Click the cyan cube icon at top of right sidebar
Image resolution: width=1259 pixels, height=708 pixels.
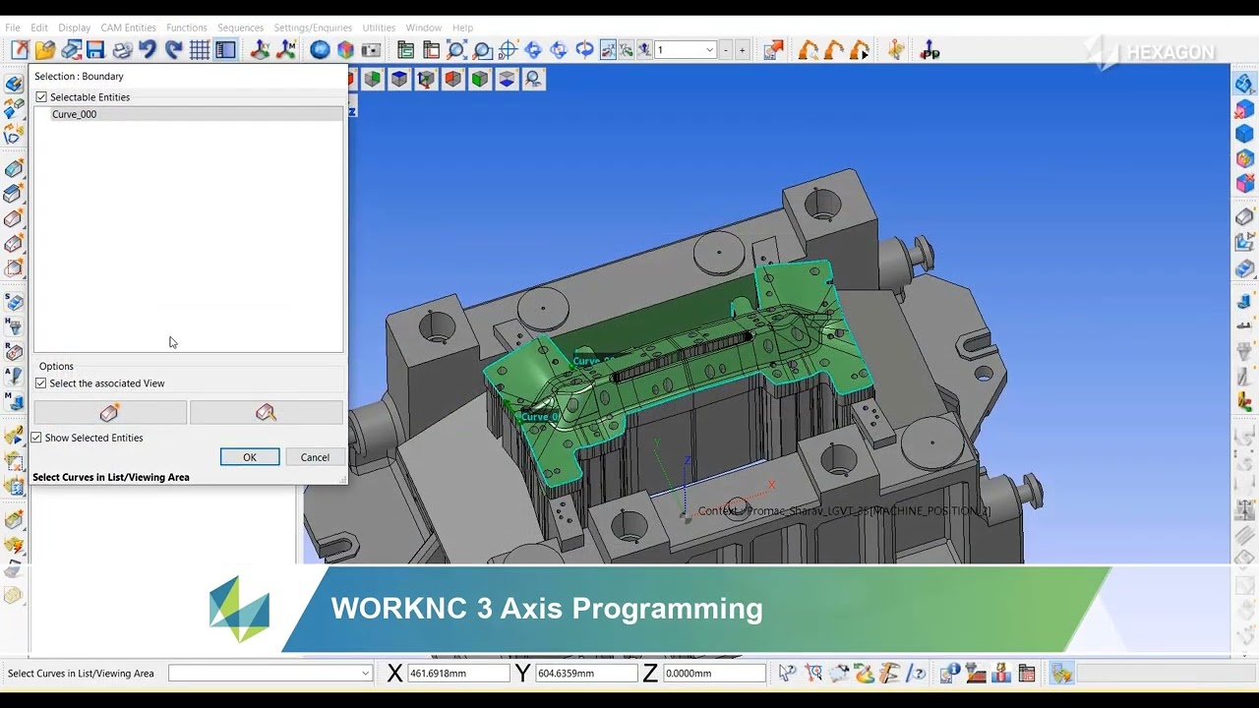[1244, 85]
